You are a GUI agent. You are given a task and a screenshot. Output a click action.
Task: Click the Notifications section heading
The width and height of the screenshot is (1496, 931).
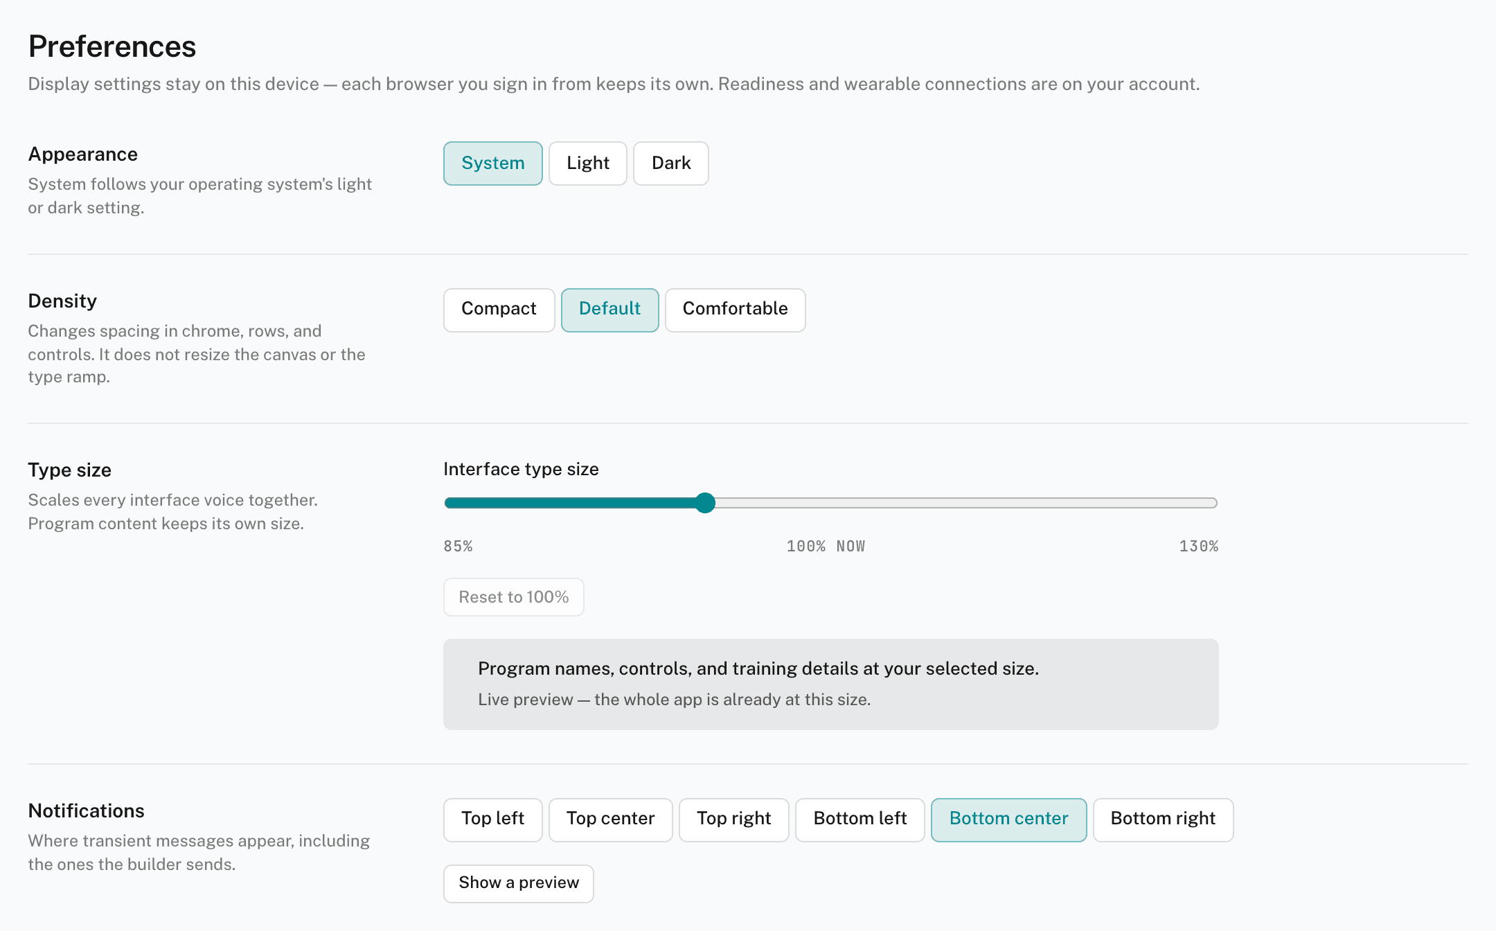click(86, 810)
